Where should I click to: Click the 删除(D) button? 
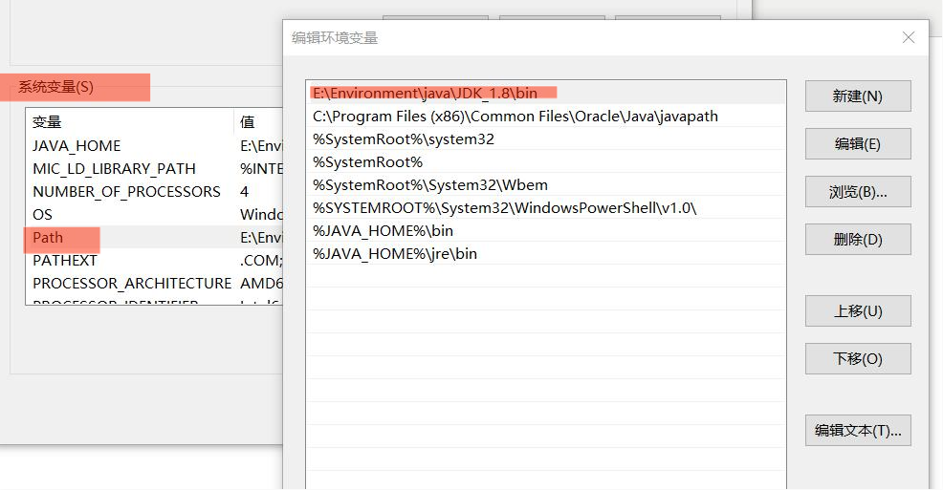pyautogui.click(x=857, y=240)
